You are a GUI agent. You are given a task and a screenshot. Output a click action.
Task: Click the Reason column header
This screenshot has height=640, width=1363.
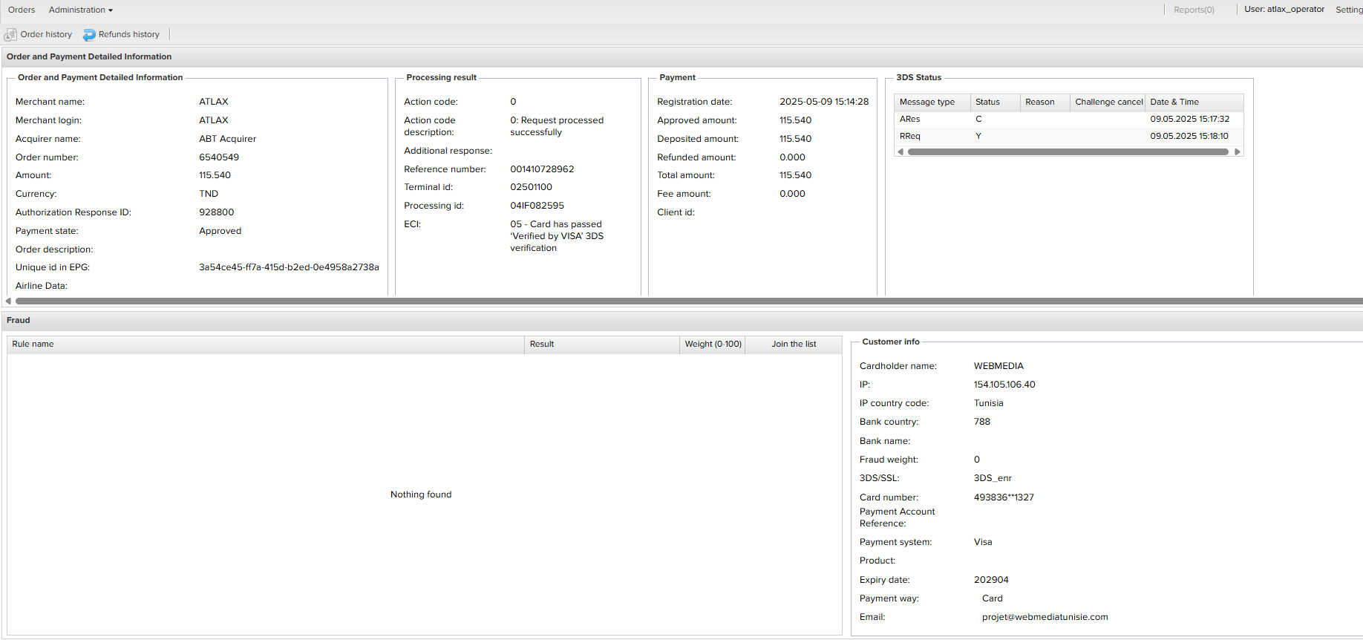(x=1039, y=102)
